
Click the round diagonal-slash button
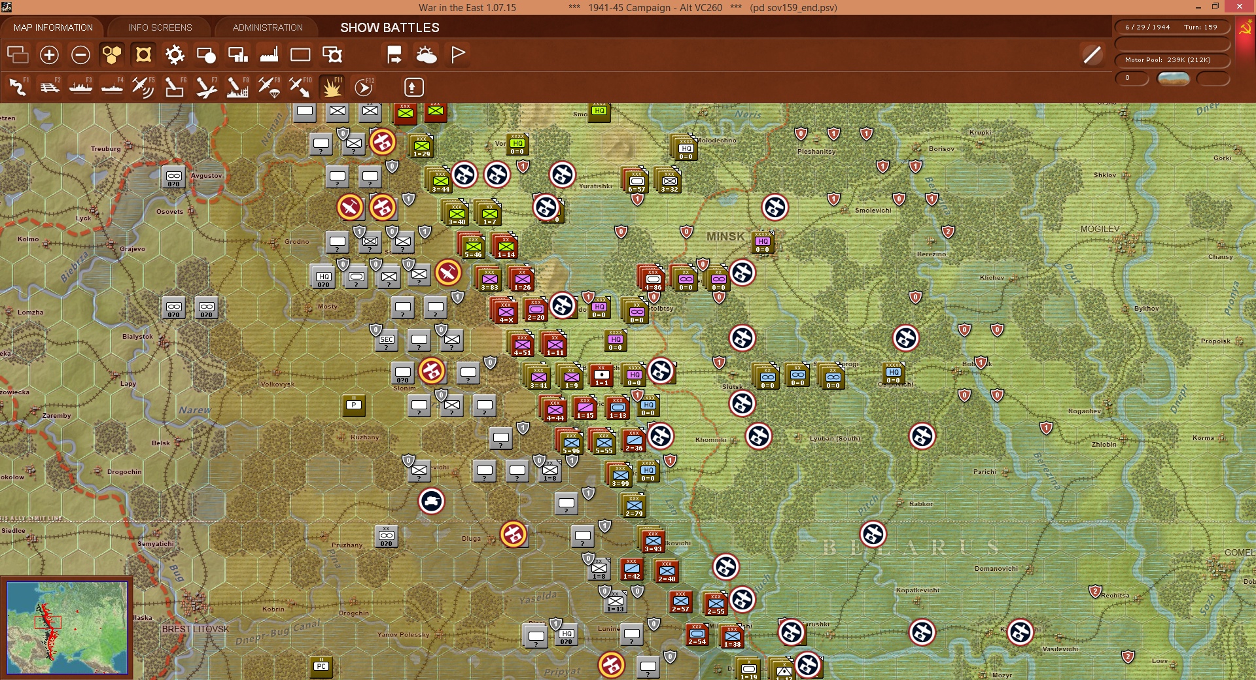click(1092, 55)
